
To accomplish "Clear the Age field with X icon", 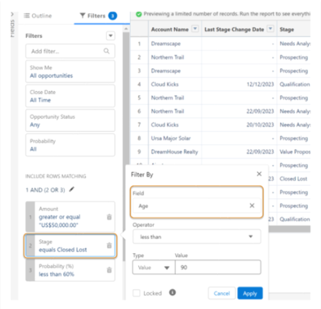I will tap(252, 206).
